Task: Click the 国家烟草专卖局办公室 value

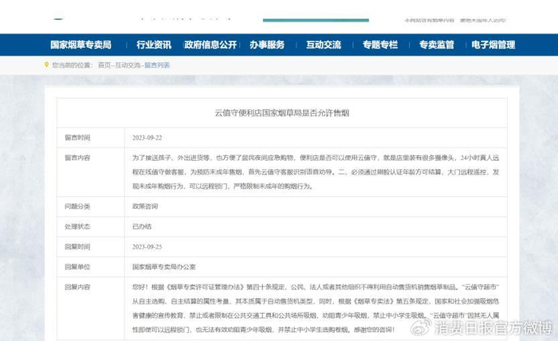Action: 163,267
